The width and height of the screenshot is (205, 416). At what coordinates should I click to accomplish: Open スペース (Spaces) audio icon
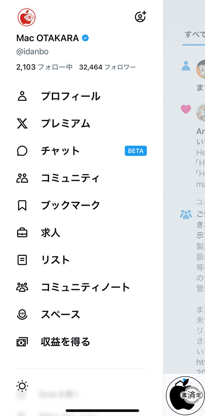[x=22, y=315]
